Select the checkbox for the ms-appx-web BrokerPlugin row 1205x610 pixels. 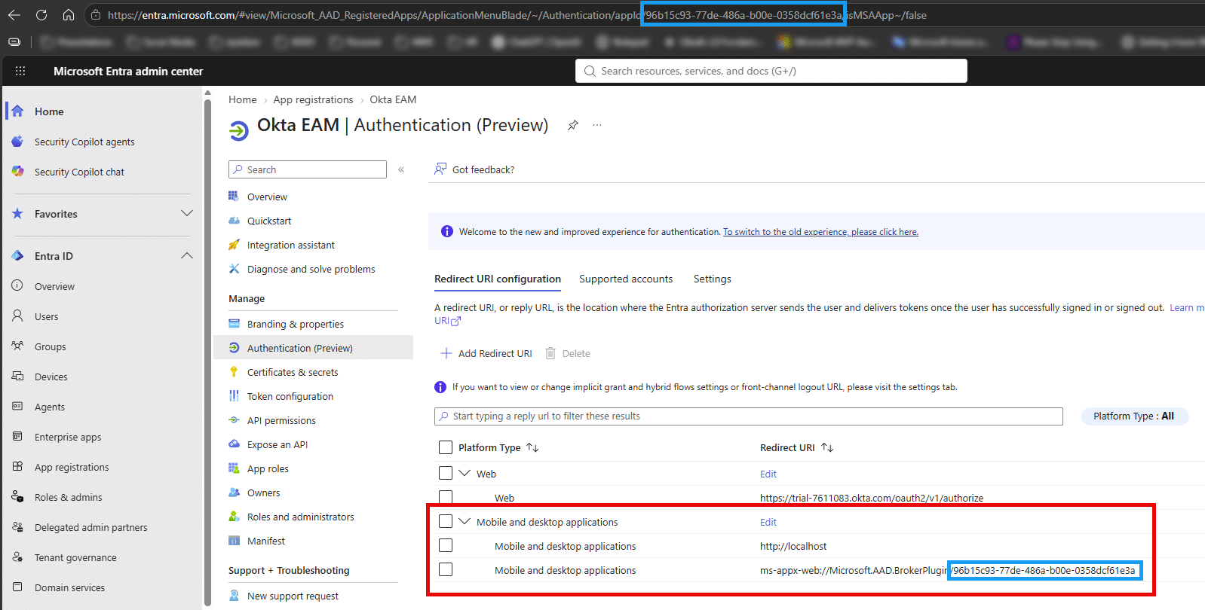(x=446, y=569)
